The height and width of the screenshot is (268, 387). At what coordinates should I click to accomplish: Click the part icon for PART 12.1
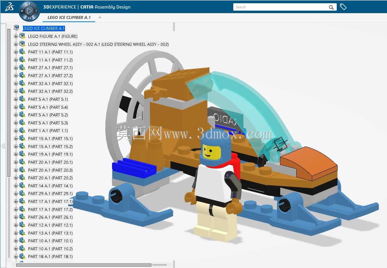coord(22,225)
